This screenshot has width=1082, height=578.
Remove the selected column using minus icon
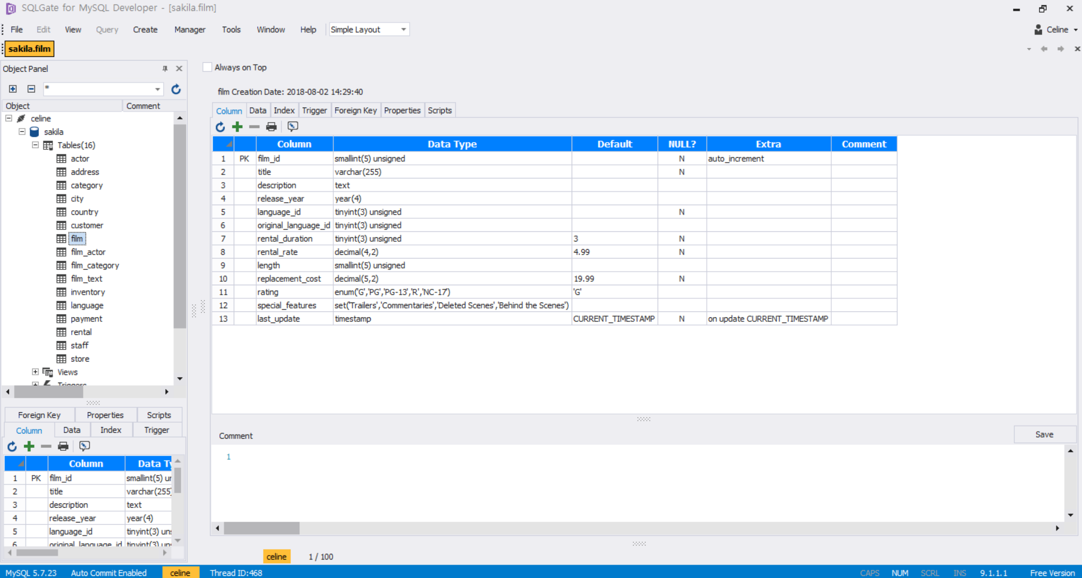[x=254, y=126]
